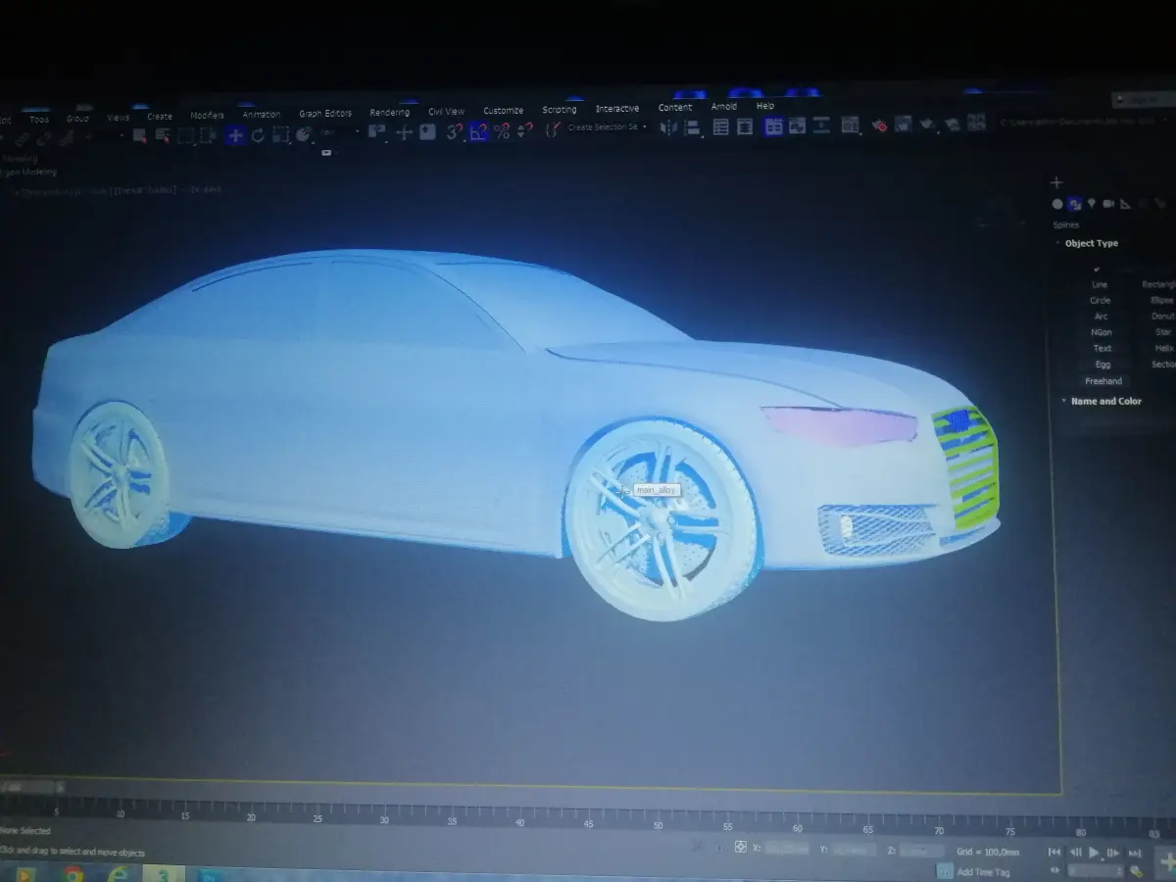Screen dimensions: 1176x882
Task: Click Select and Manipulate crosshair icon
Action: 404,132
